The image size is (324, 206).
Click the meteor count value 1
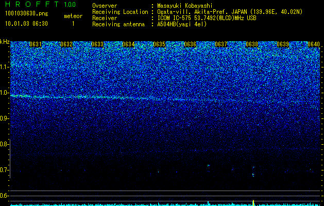pos(73,24)
